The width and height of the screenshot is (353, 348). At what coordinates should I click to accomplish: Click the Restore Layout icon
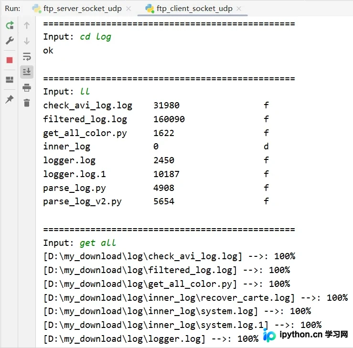(x=10, y=80)
